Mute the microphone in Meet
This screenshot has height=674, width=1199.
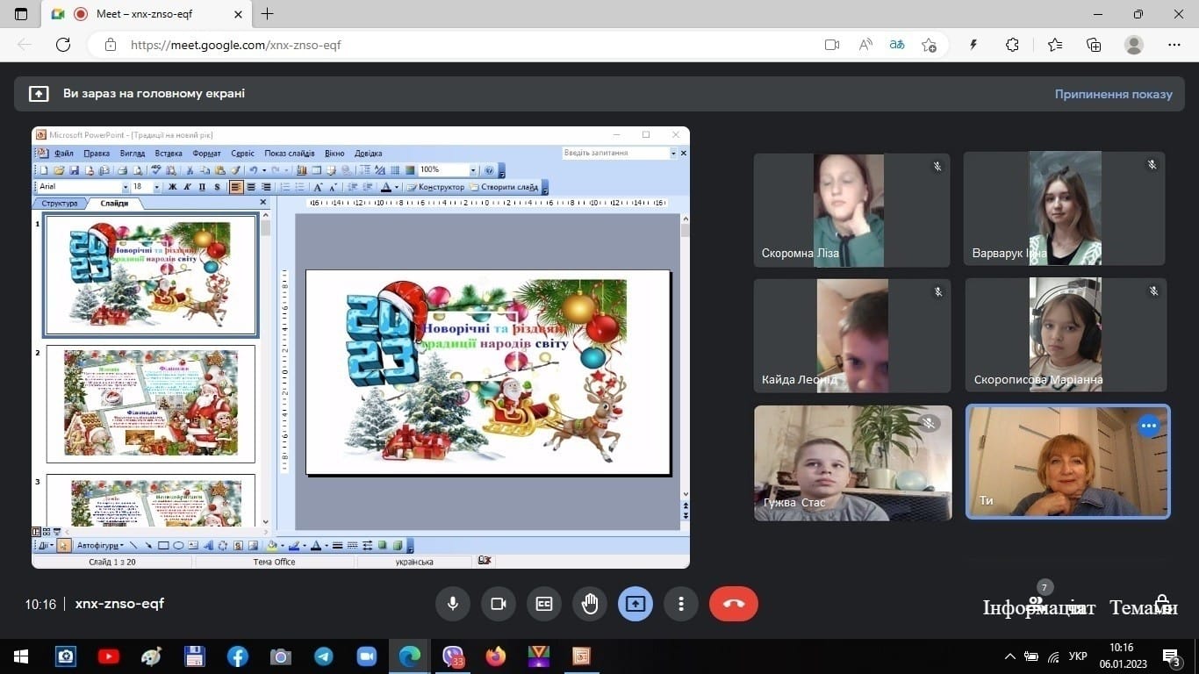pos(453,604)
